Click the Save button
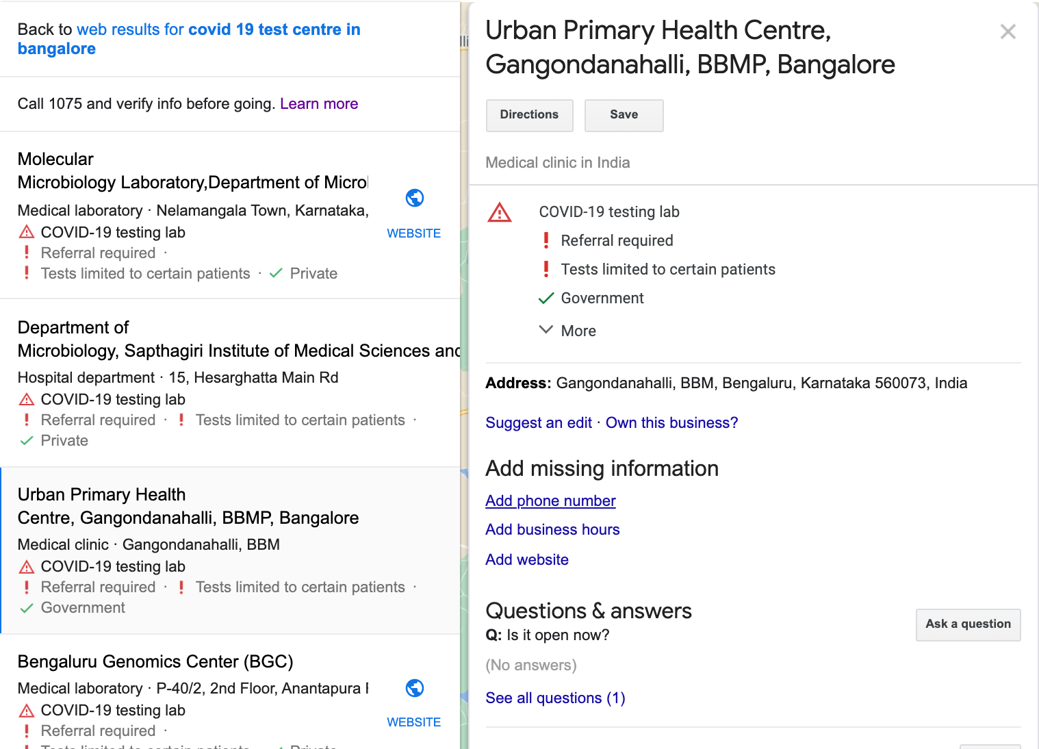The image size is (1039, 749). point(624,115)
